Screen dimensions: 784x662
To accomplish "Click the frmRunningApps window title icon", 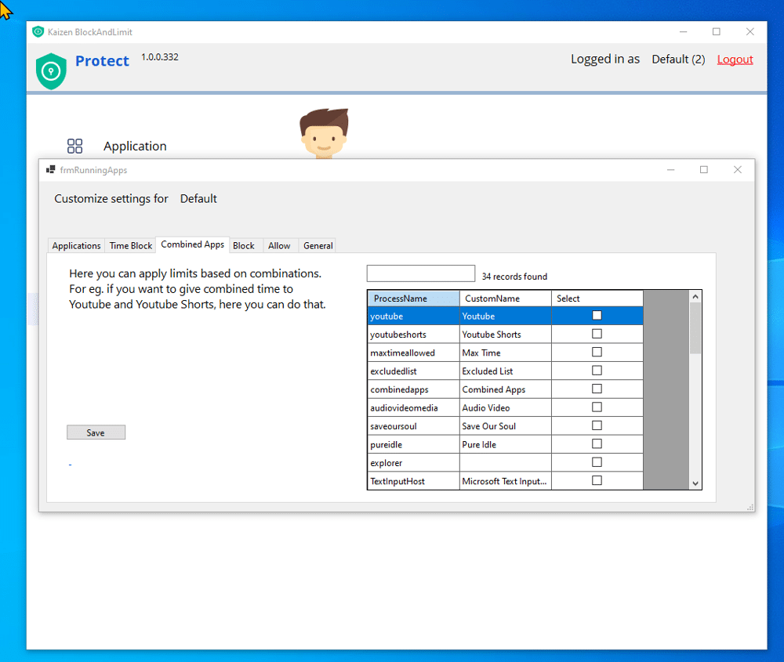I will pyautogui.click(x=51, y=170).
